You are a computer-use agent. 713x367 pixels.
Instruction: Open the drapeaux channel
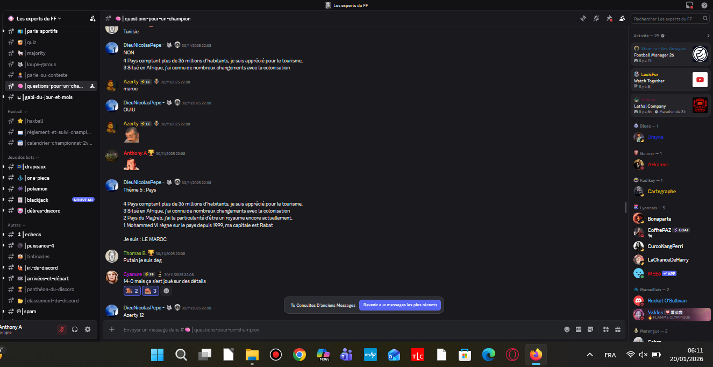tap(52, 167)
